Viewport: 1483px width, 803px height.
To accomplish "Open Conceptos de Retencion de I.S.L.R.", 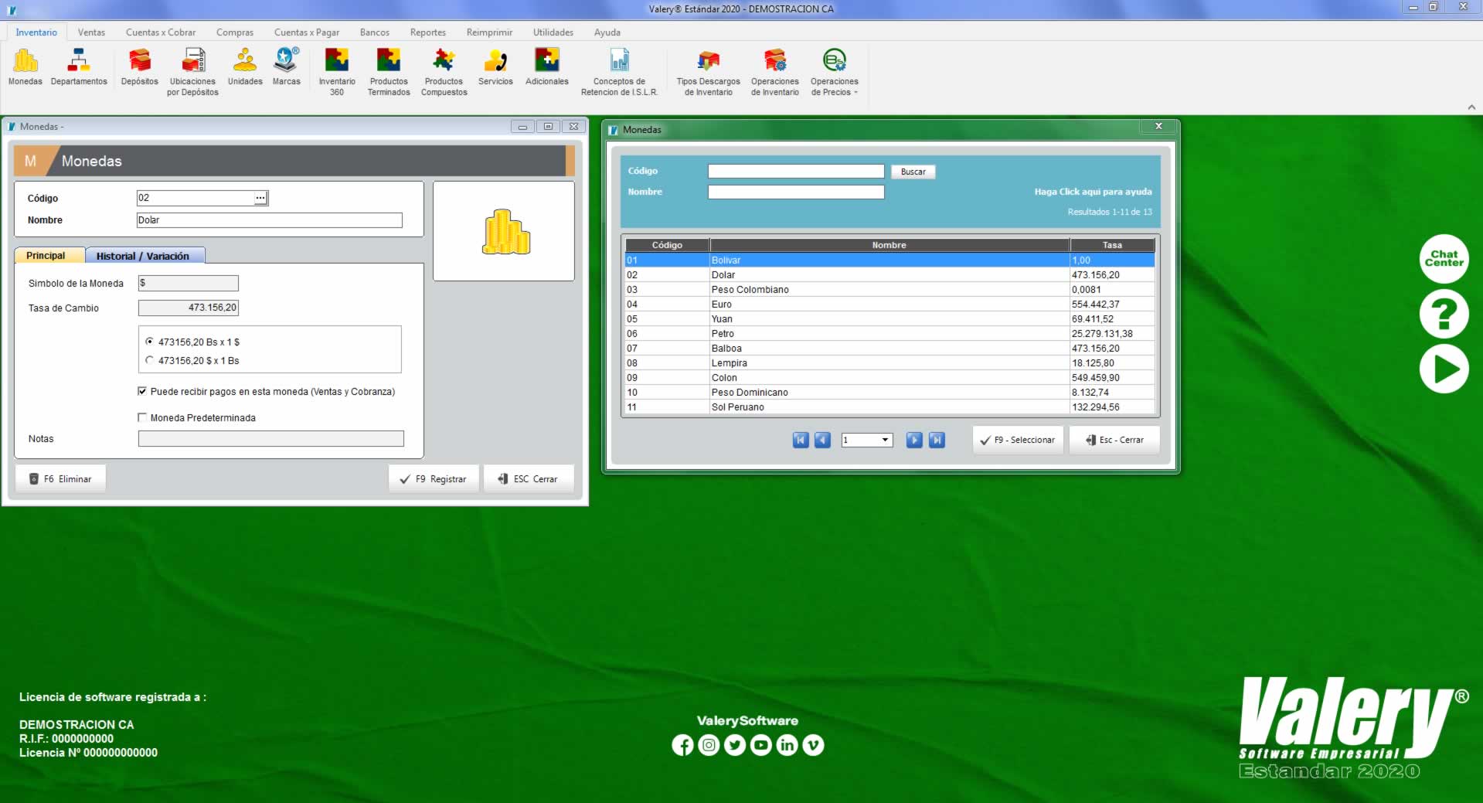I will click(619, 72).
